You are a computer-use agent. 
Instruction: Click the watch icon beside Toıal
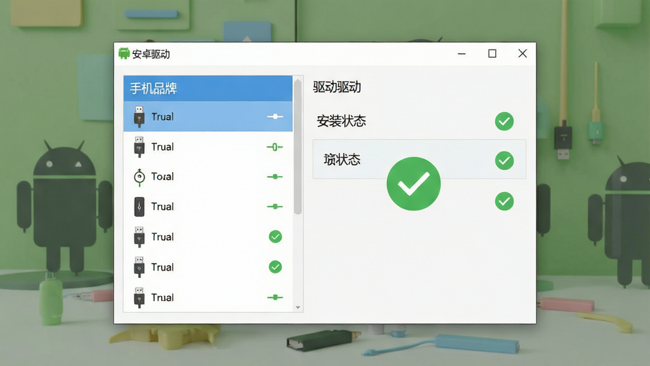click(139, 177)
